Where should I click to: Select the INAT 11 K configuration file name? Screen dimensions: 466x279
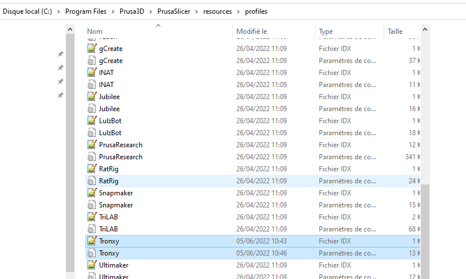(106, 84)
